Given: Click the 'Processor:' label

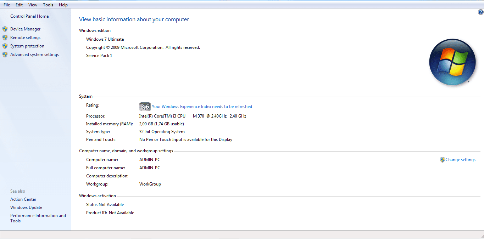Looking at the screenshot, I should click(96, 116).
